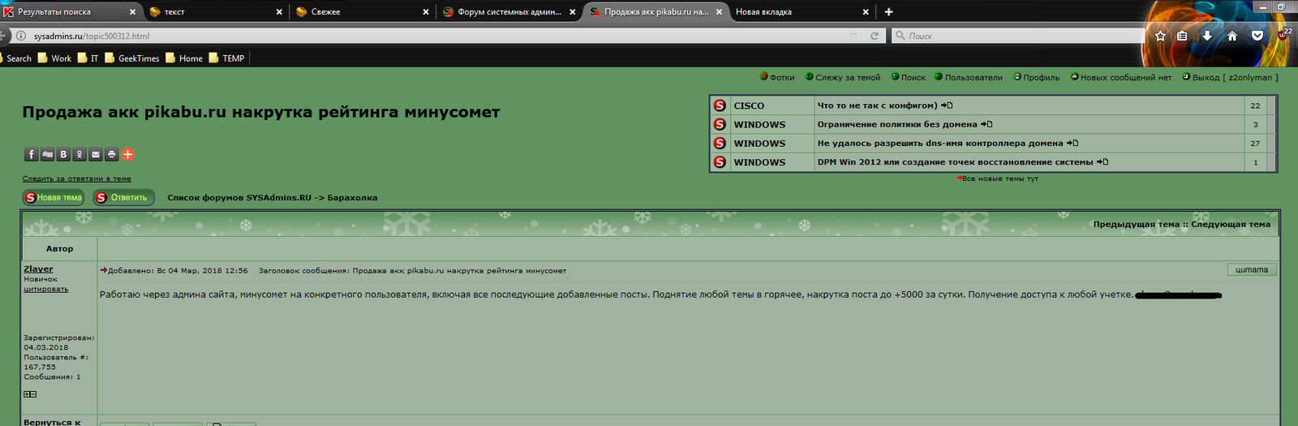1298x426 pixels.
Task: Switch to the 'Свежее' tab
Action: 361,12
